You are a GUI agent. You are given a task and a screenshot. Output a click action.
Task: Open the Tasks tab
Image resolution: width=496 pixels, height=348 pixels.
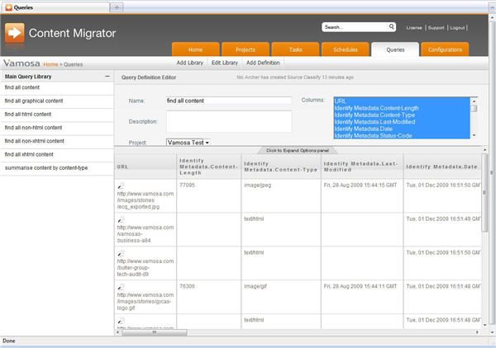pos(295,49)
